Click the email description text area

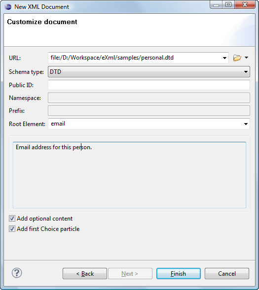129,175
